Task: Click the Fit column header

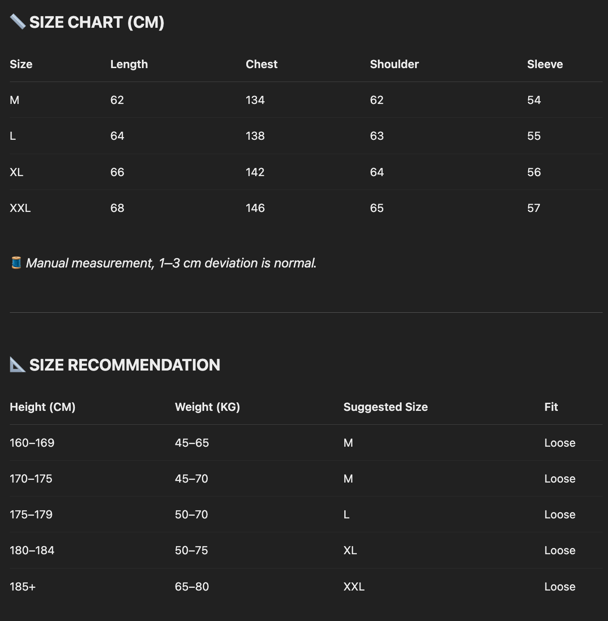Action: [x=551, y=407]
